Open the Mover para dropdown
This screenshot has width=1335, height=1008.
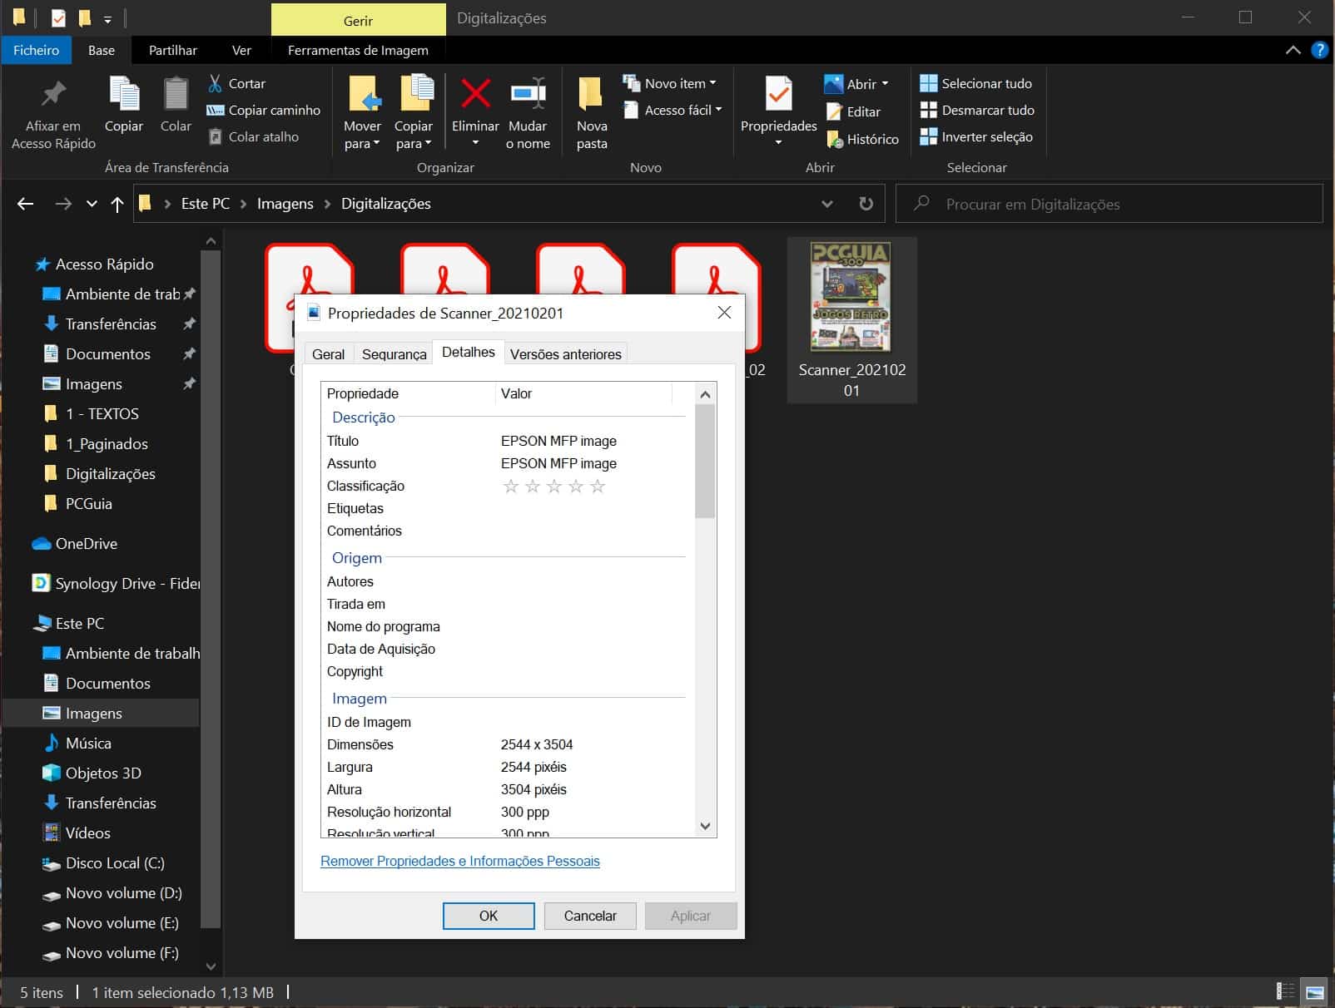click(362, 143)
